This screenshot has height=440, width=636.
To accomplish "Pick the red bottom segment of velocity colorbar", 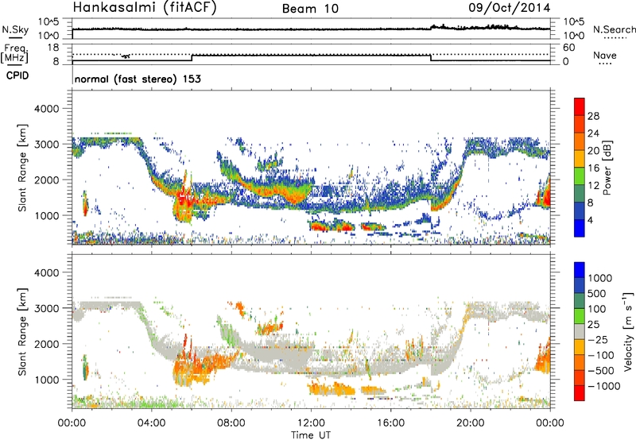I will click(580, 393).
